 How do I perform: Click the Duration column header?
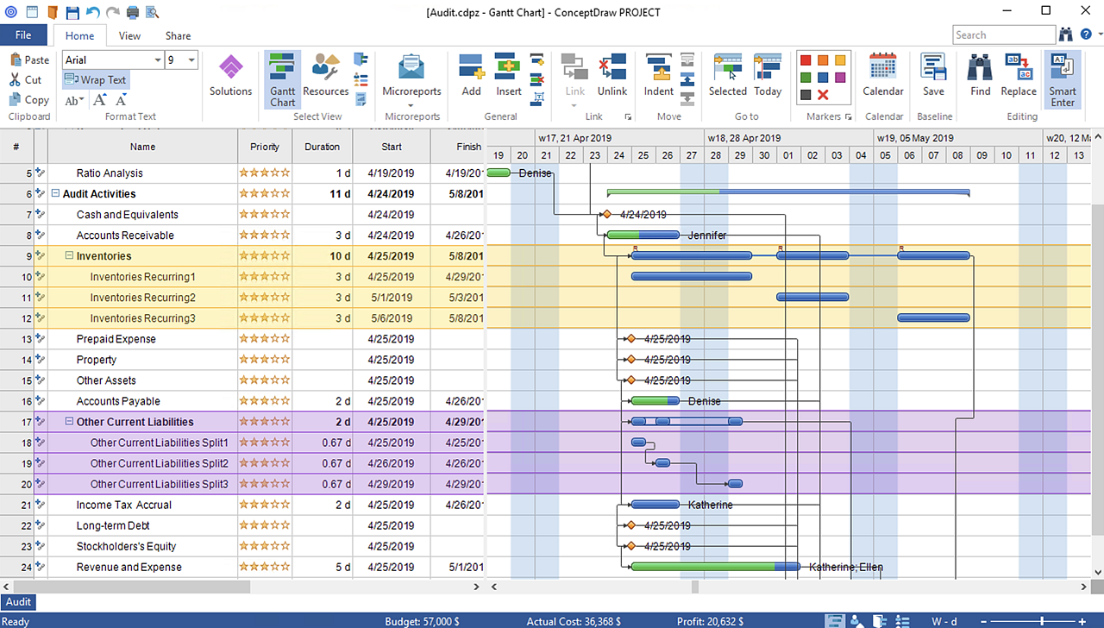323,147
